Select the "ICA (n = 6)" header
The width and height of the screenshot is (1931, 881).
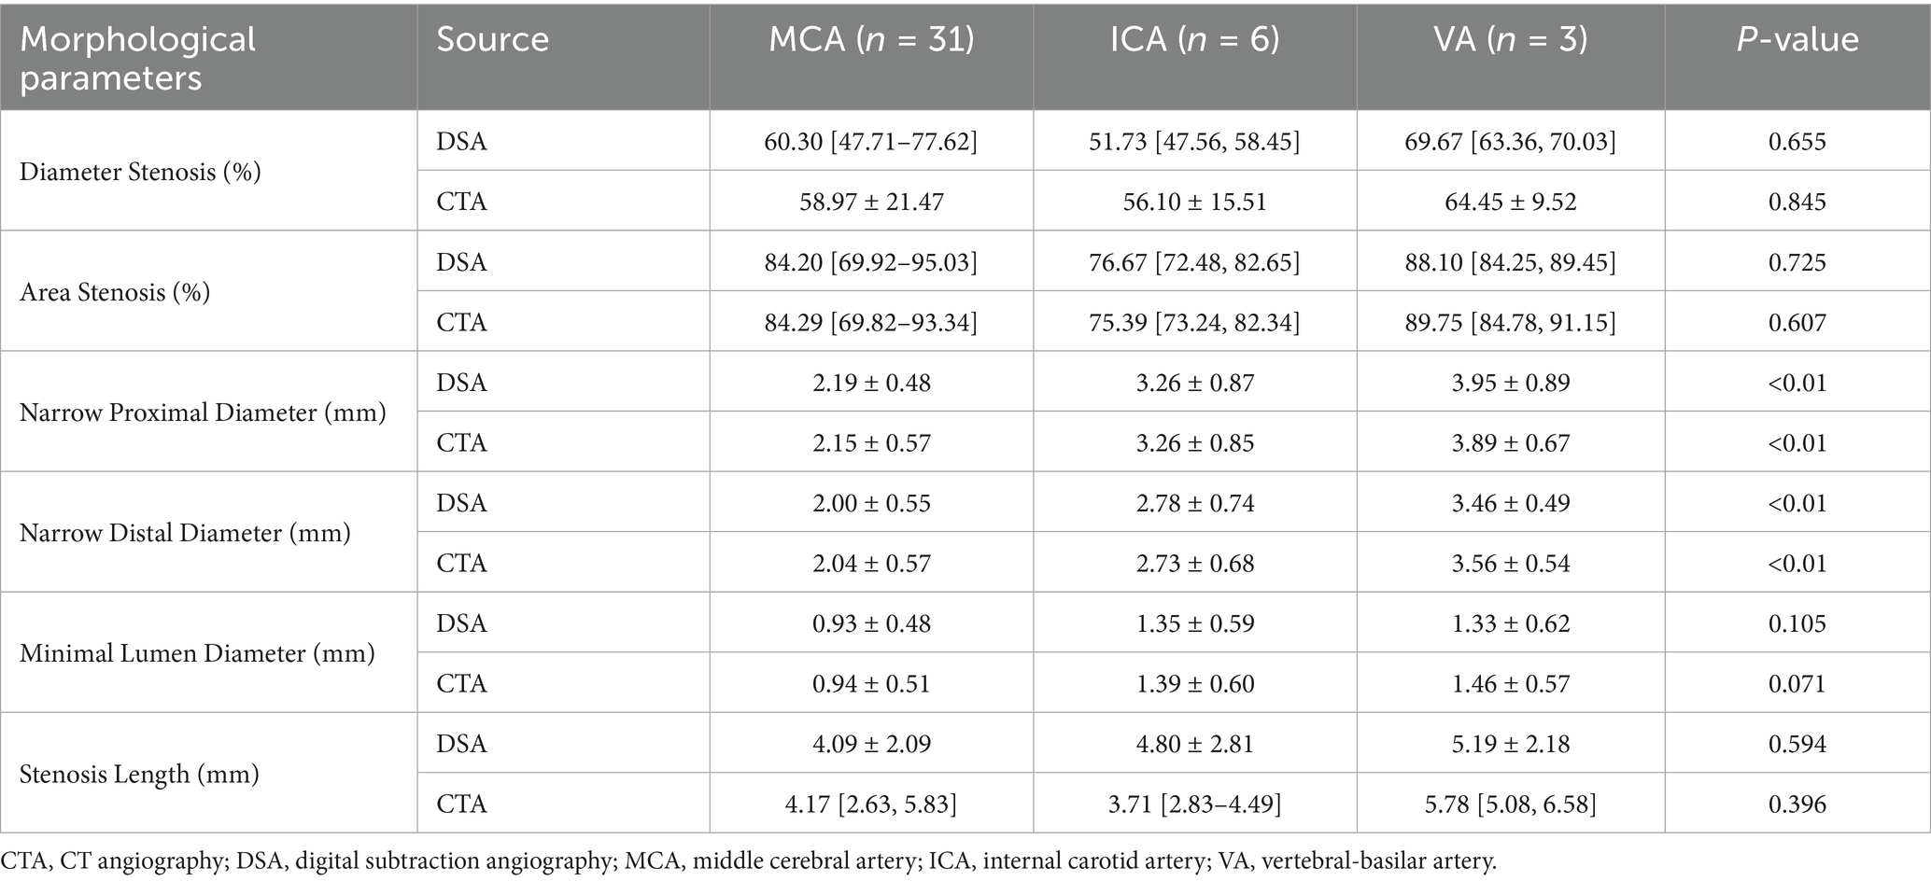(x=1194, y=39)
